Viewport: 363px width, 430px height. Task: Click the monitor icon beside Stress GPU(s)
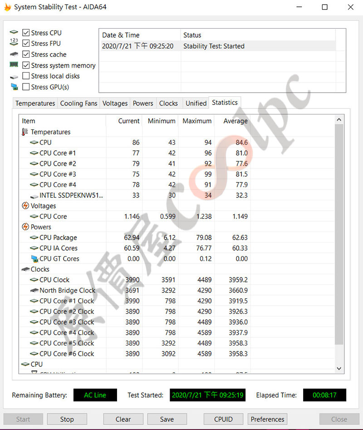click(14, 87)
